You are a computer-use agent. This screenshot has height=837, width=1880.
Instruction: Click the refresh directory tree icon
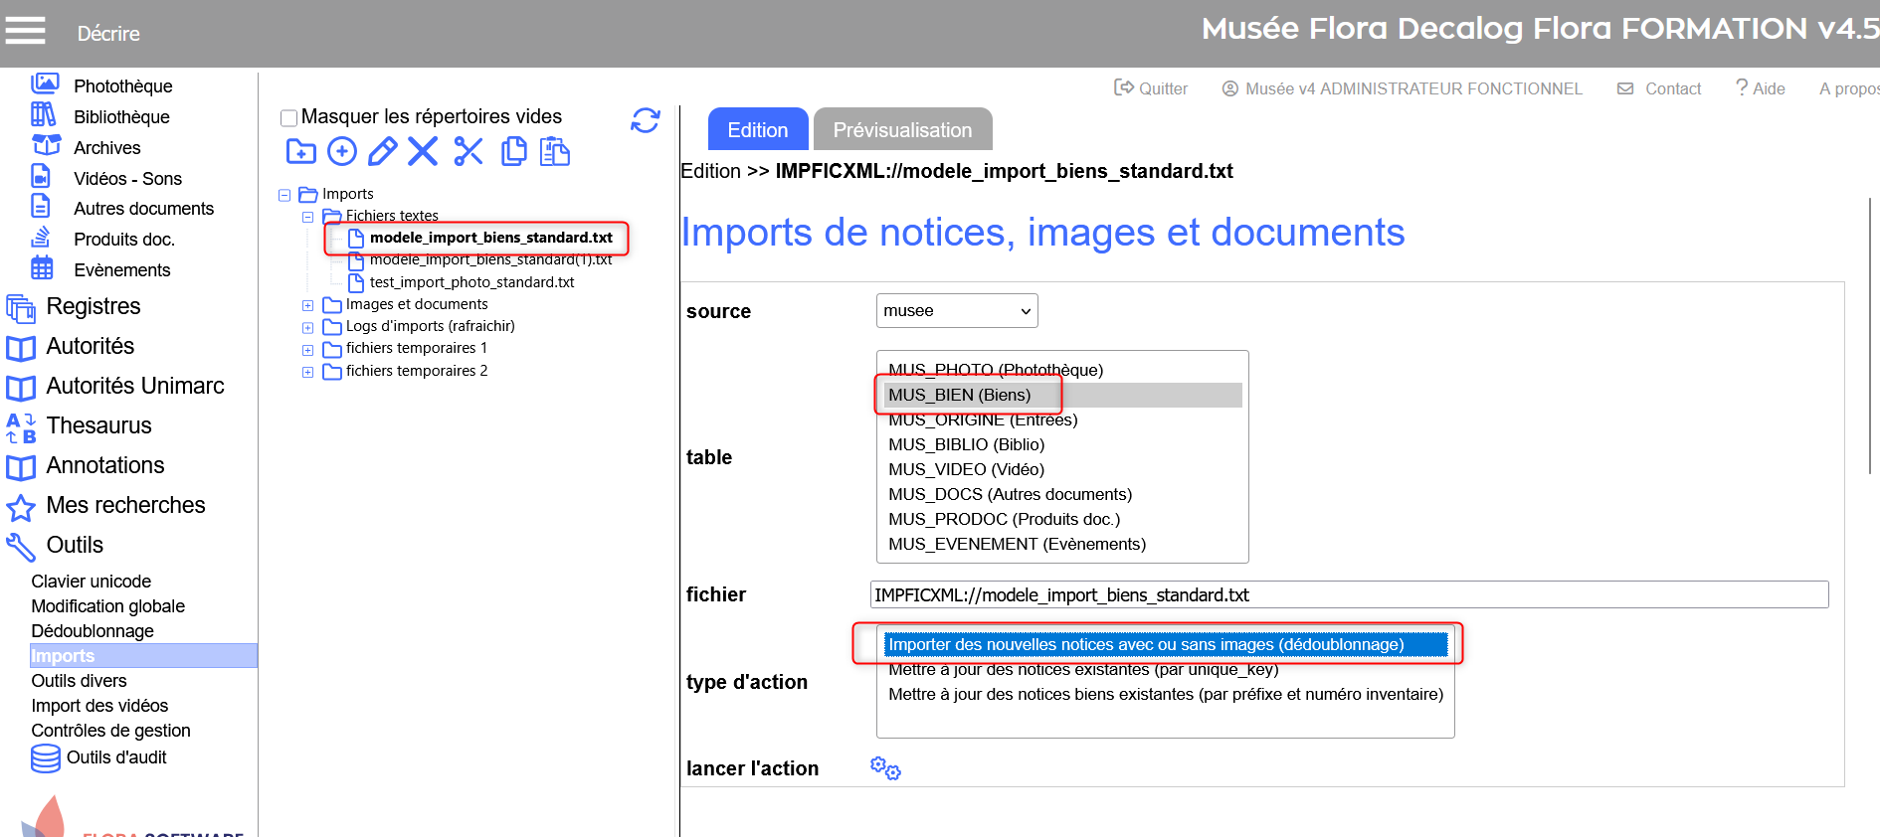click(646, 120)
